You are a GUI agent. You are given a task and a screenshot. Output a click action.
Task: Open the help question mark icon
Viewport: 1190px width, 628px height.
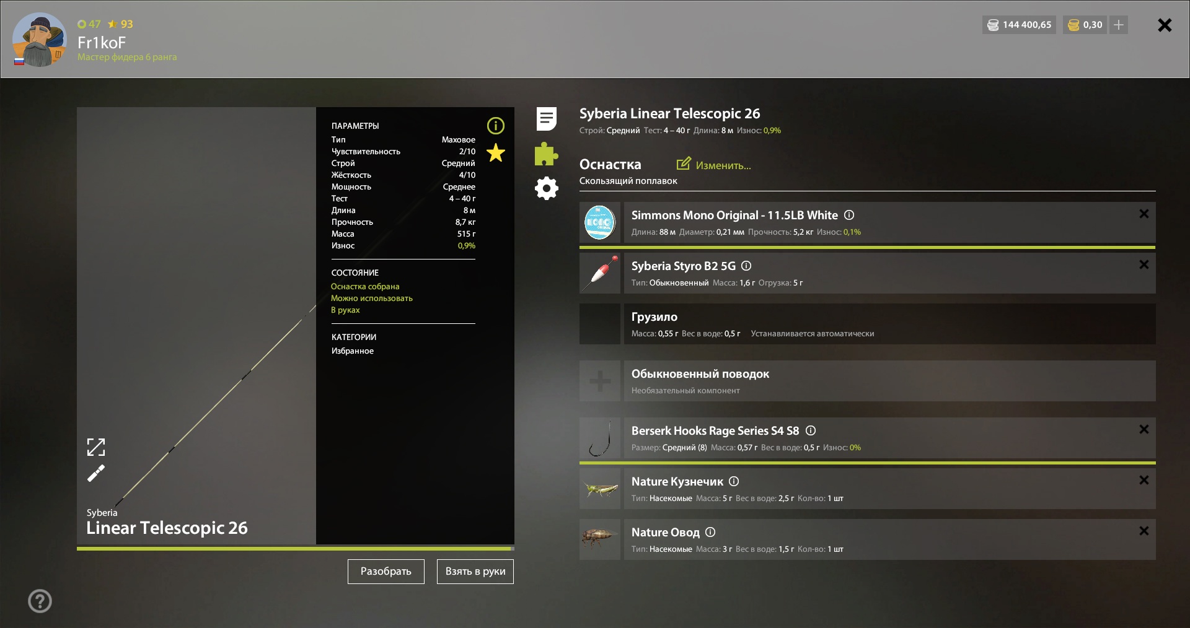(x=40, y=601)
